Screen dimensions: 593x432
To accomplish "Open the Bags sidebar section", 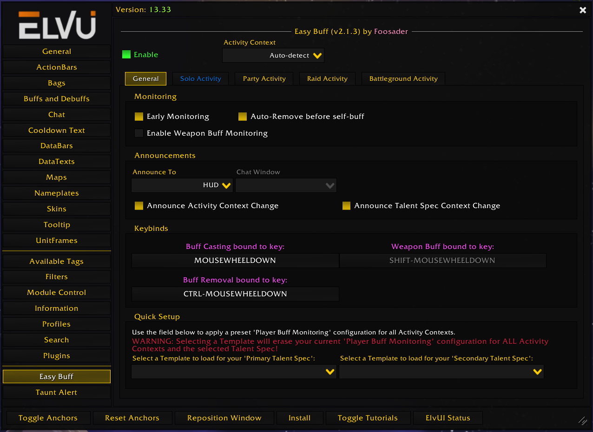I will [x=57, y=83].
